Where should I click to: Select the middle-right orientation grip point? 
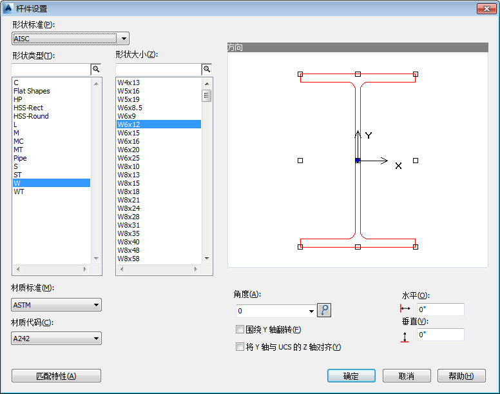pyautogui.click(x=416, y=161)
